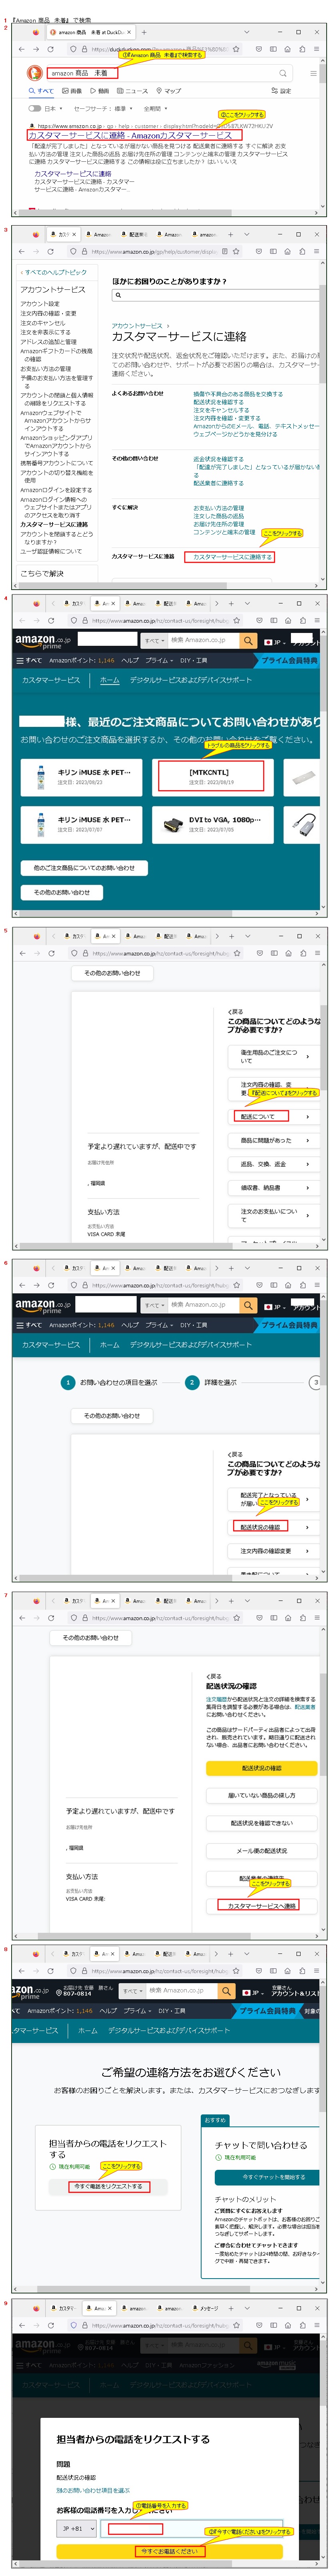
Task: Click the メール便の配送状況 button
Action: click(261, 1851)
